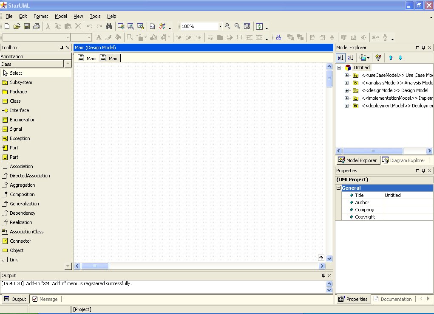434x314 pixels.
Task: Select the Signal tool
Action: click(16, 129)
